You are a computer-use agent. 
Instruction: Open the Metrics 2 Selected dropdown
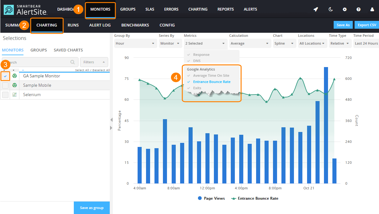pyautogui.click(x=205, y=43)
